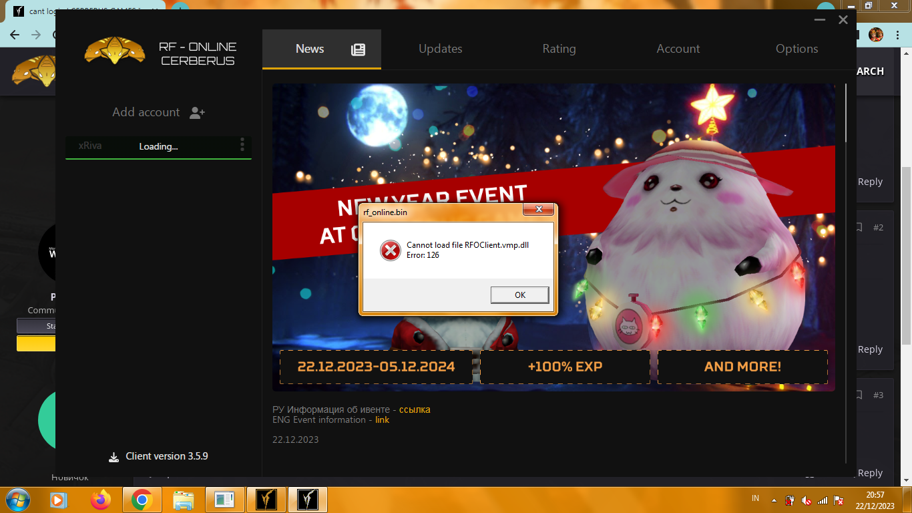Click the New Year Event banner image
This screenshot has width=912, height=513.
pyautogui.click(x=553, y=237)
